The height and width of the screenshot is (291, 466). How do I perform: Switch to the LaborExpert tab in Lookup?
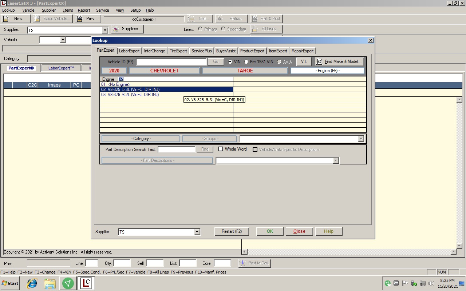129,51
